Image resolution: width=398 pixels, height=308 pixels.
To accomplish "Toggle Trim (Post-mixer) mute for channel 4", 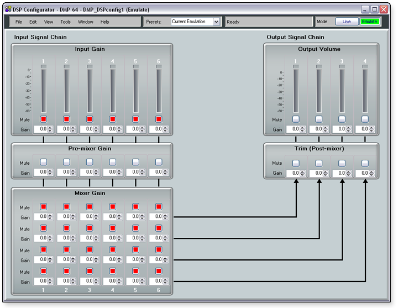I will click(x=365, y=163).
